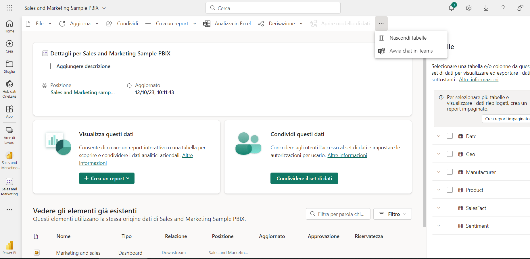This screenshot has height=259, width=530.
Task: Open dataset title dropdown chevron in the header
Action: pyautogui.click(x=104, y=8)
